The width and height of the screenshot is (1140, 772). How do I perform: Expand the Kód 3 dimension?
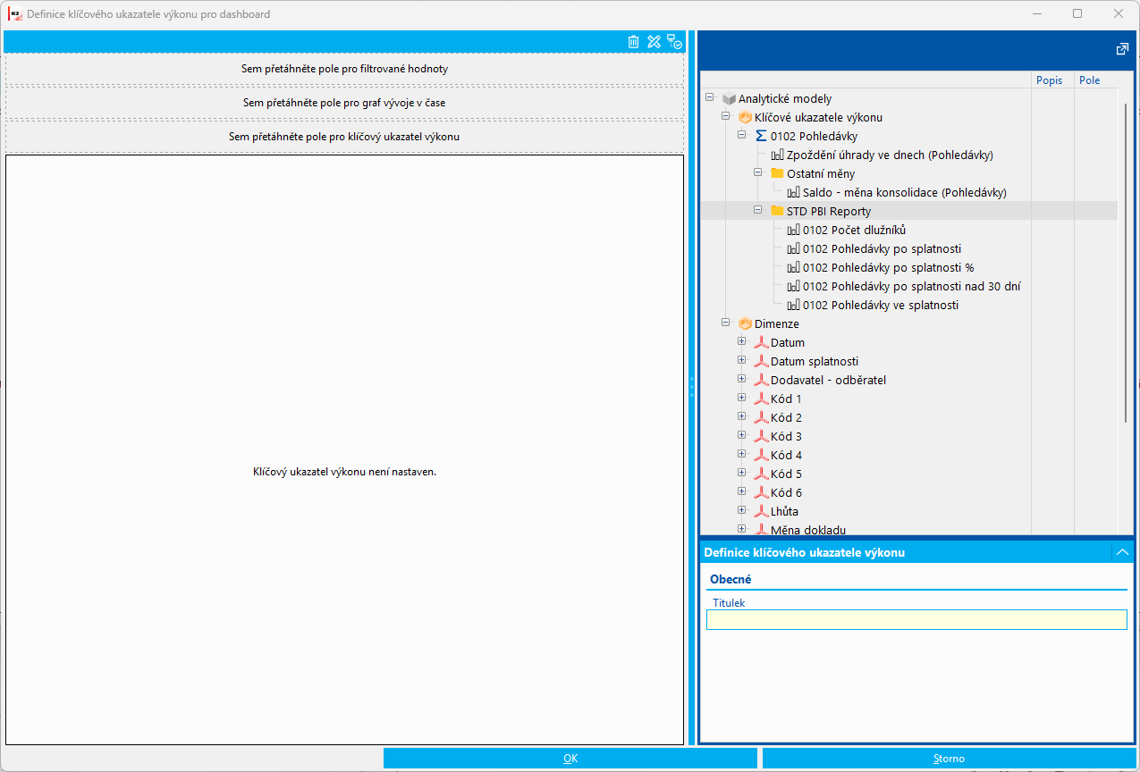(x=741, y=436)
